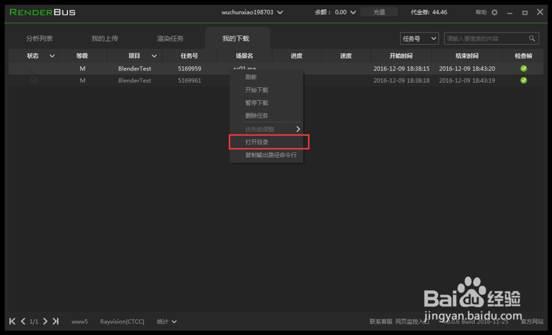Open the 网页监控入口 link
The height and width of the screenshot is (335, 552).
click(412, 322)
